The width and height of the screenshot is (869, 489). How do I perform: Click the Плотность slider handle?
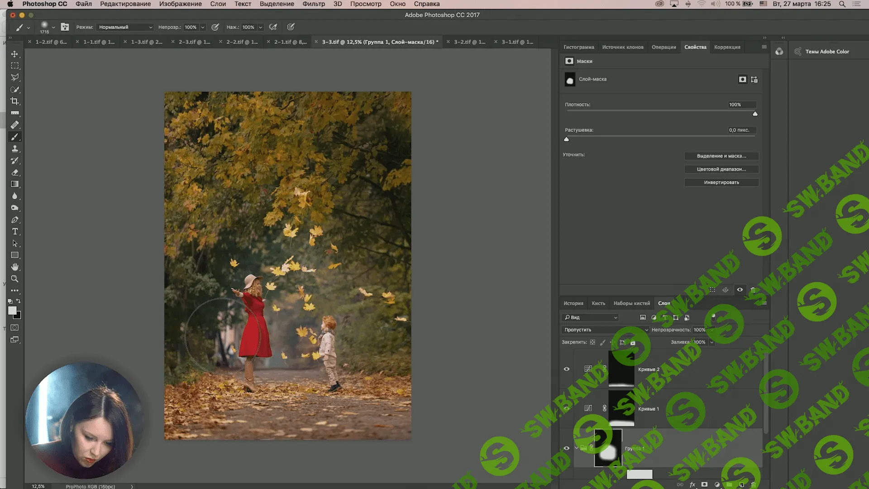click(755, 114)
